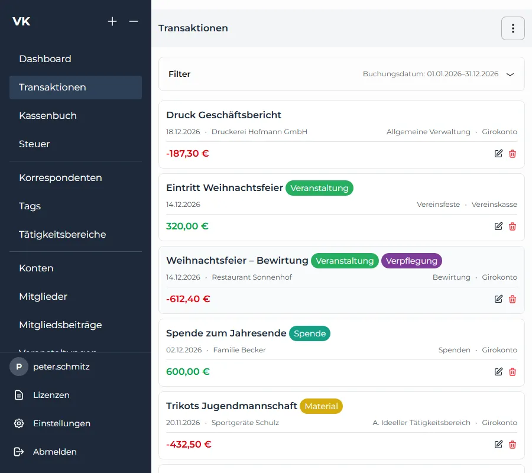532x473 pixels.
Task: Click the title Eintritt Weihnachtsfeier
Action: 224,187
